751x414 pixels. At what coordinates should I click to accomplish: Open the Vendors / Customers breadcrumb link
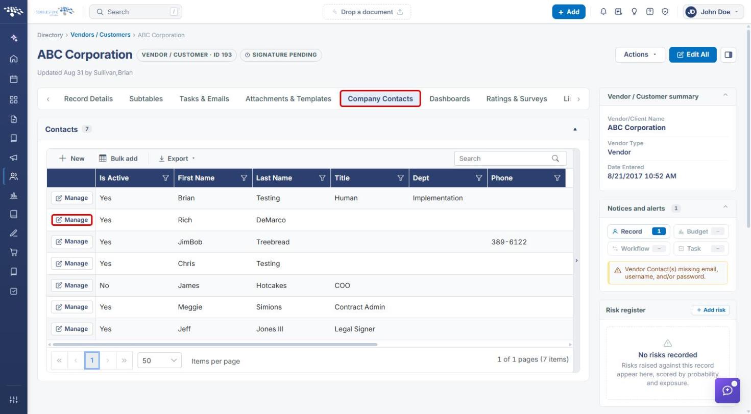[x=100, y=35]
